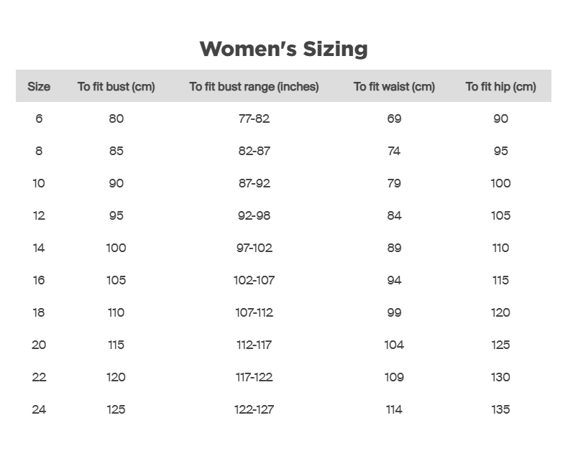
Task: Click hip value 135 for size 24
Action: click(x=500, y=409)
